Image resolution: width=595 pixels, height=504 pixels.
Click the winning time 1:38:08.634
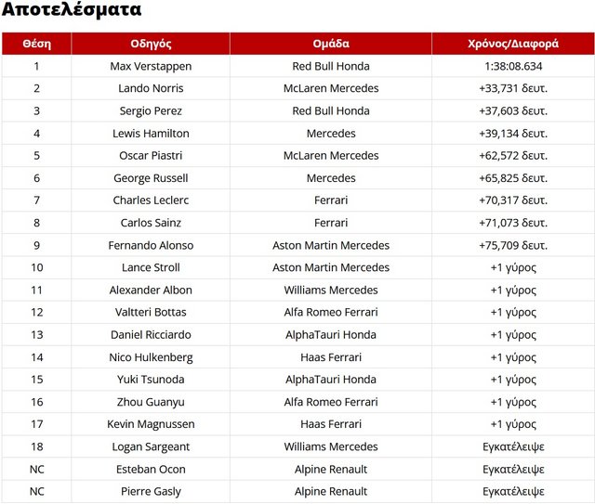(x=513, y=66)
